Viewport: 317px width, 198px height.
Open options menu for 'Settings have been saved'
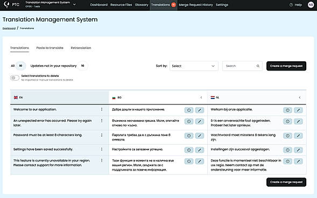102,149
